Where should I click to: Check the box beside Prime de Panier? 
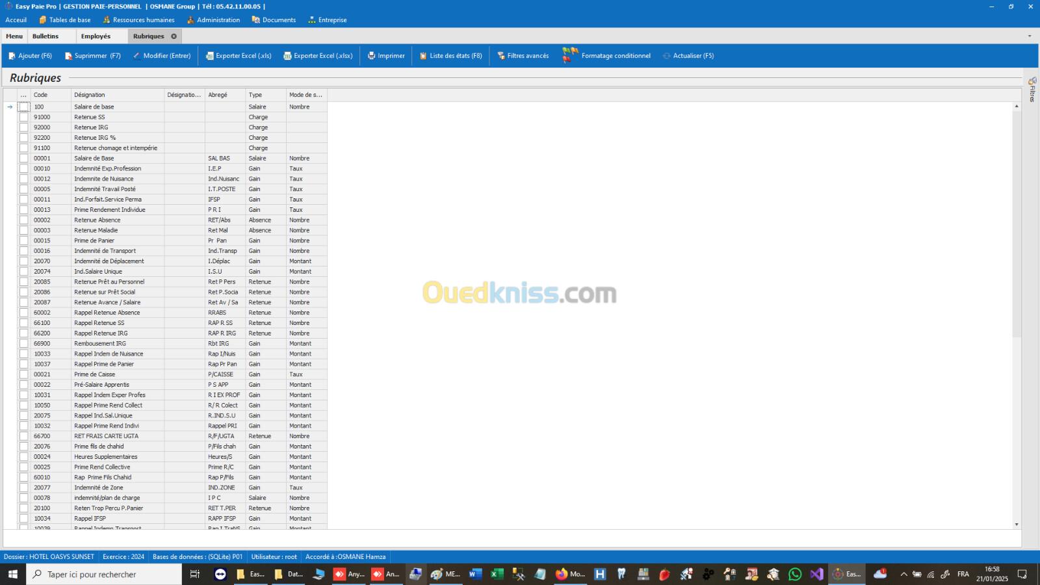(24, 240)
